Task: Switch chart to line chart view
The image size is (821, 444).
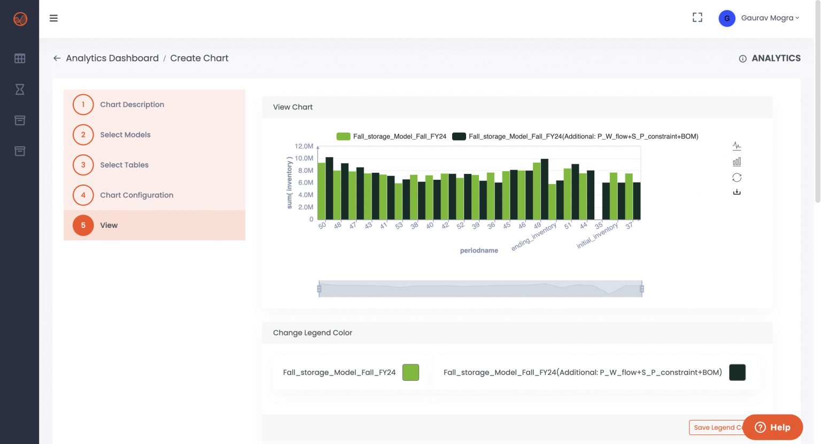Action: pyautogui.click(x=737, y=145)
